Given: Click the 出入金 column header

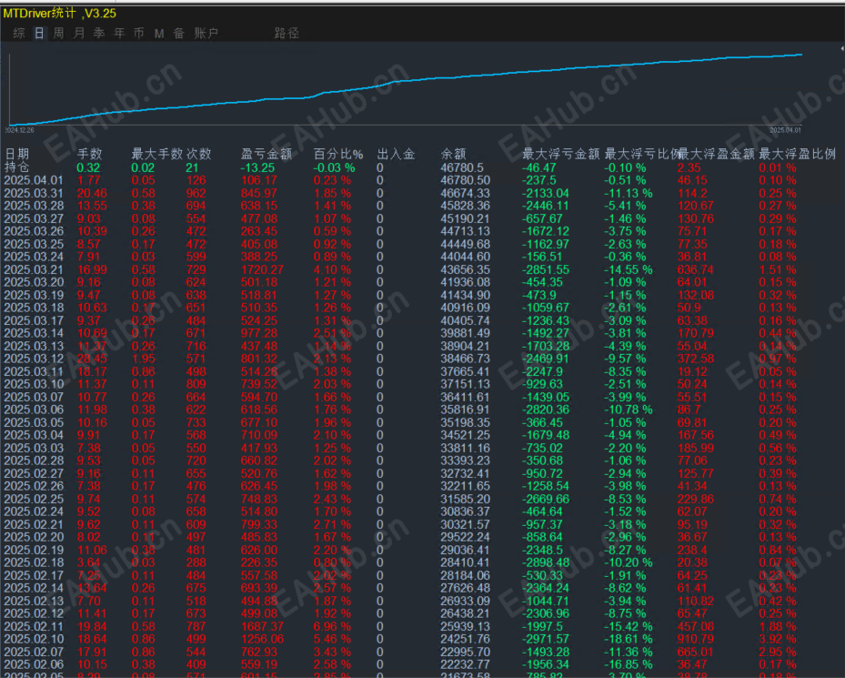Looking at the screenshot, I should pos(396,155).
